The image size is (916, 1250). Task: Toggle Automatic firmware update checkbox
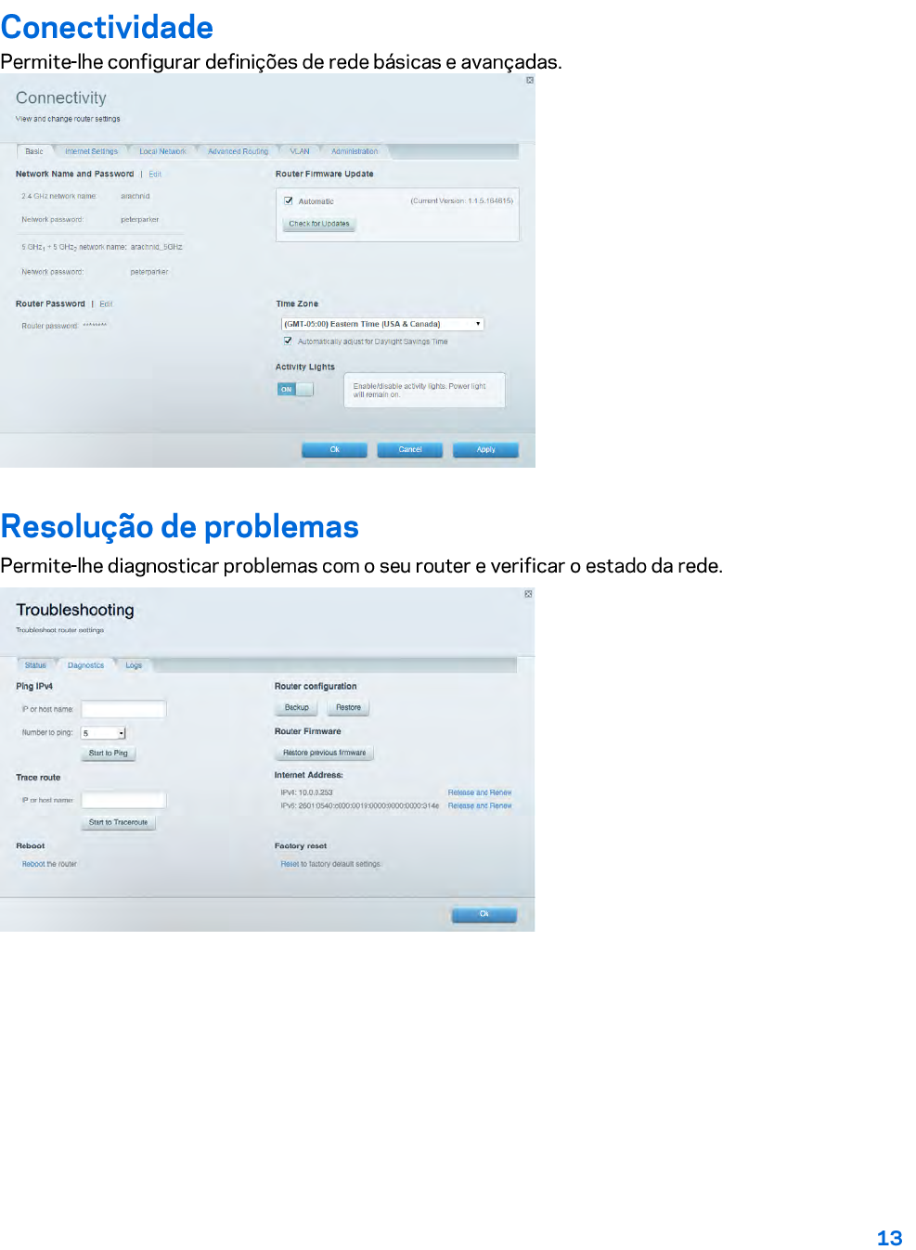coord(289,201)
